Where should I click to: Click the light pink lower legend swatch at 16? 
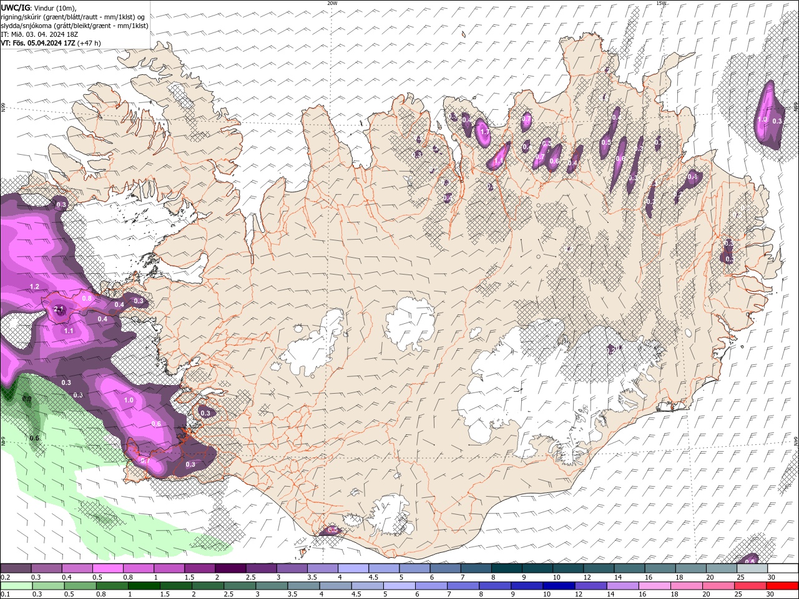pyautogui.click(x=654, y=586)
